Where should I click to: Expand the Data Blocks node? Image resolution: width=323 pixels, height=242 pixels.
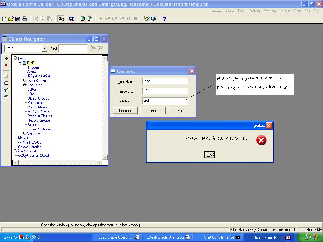pos(25,81)
